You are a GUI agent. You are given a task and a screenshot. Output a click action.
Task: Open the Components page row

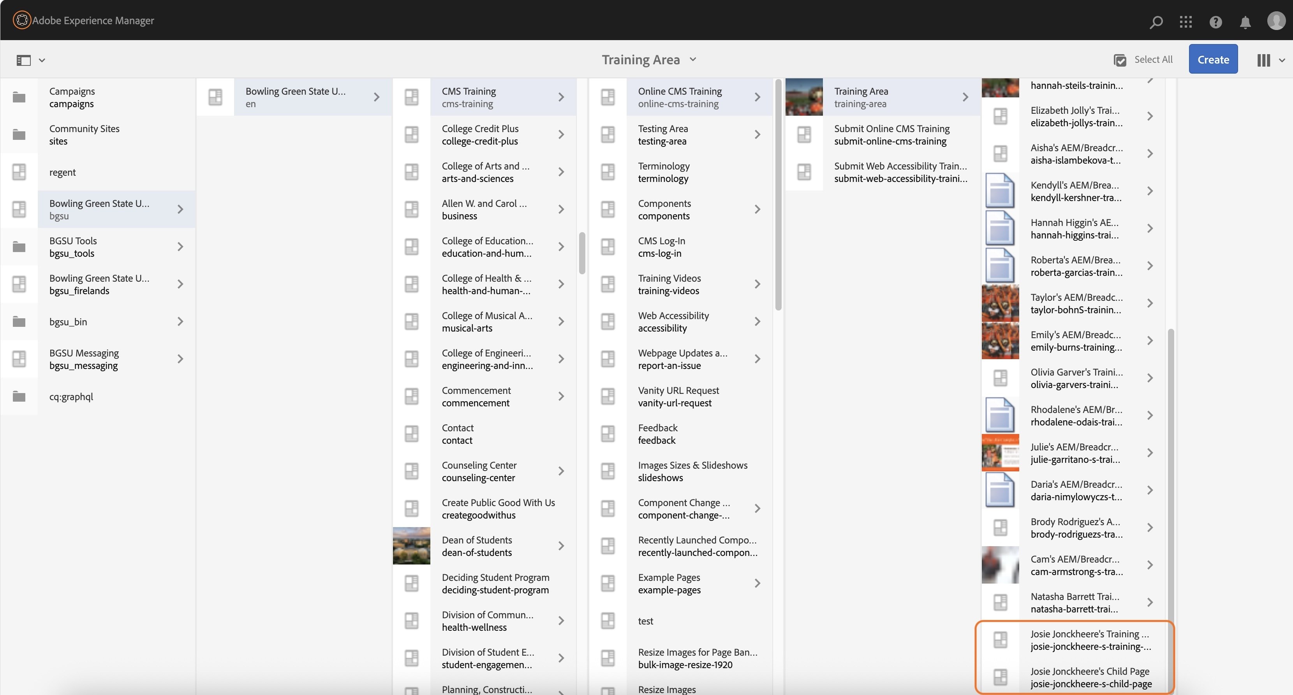681,210
